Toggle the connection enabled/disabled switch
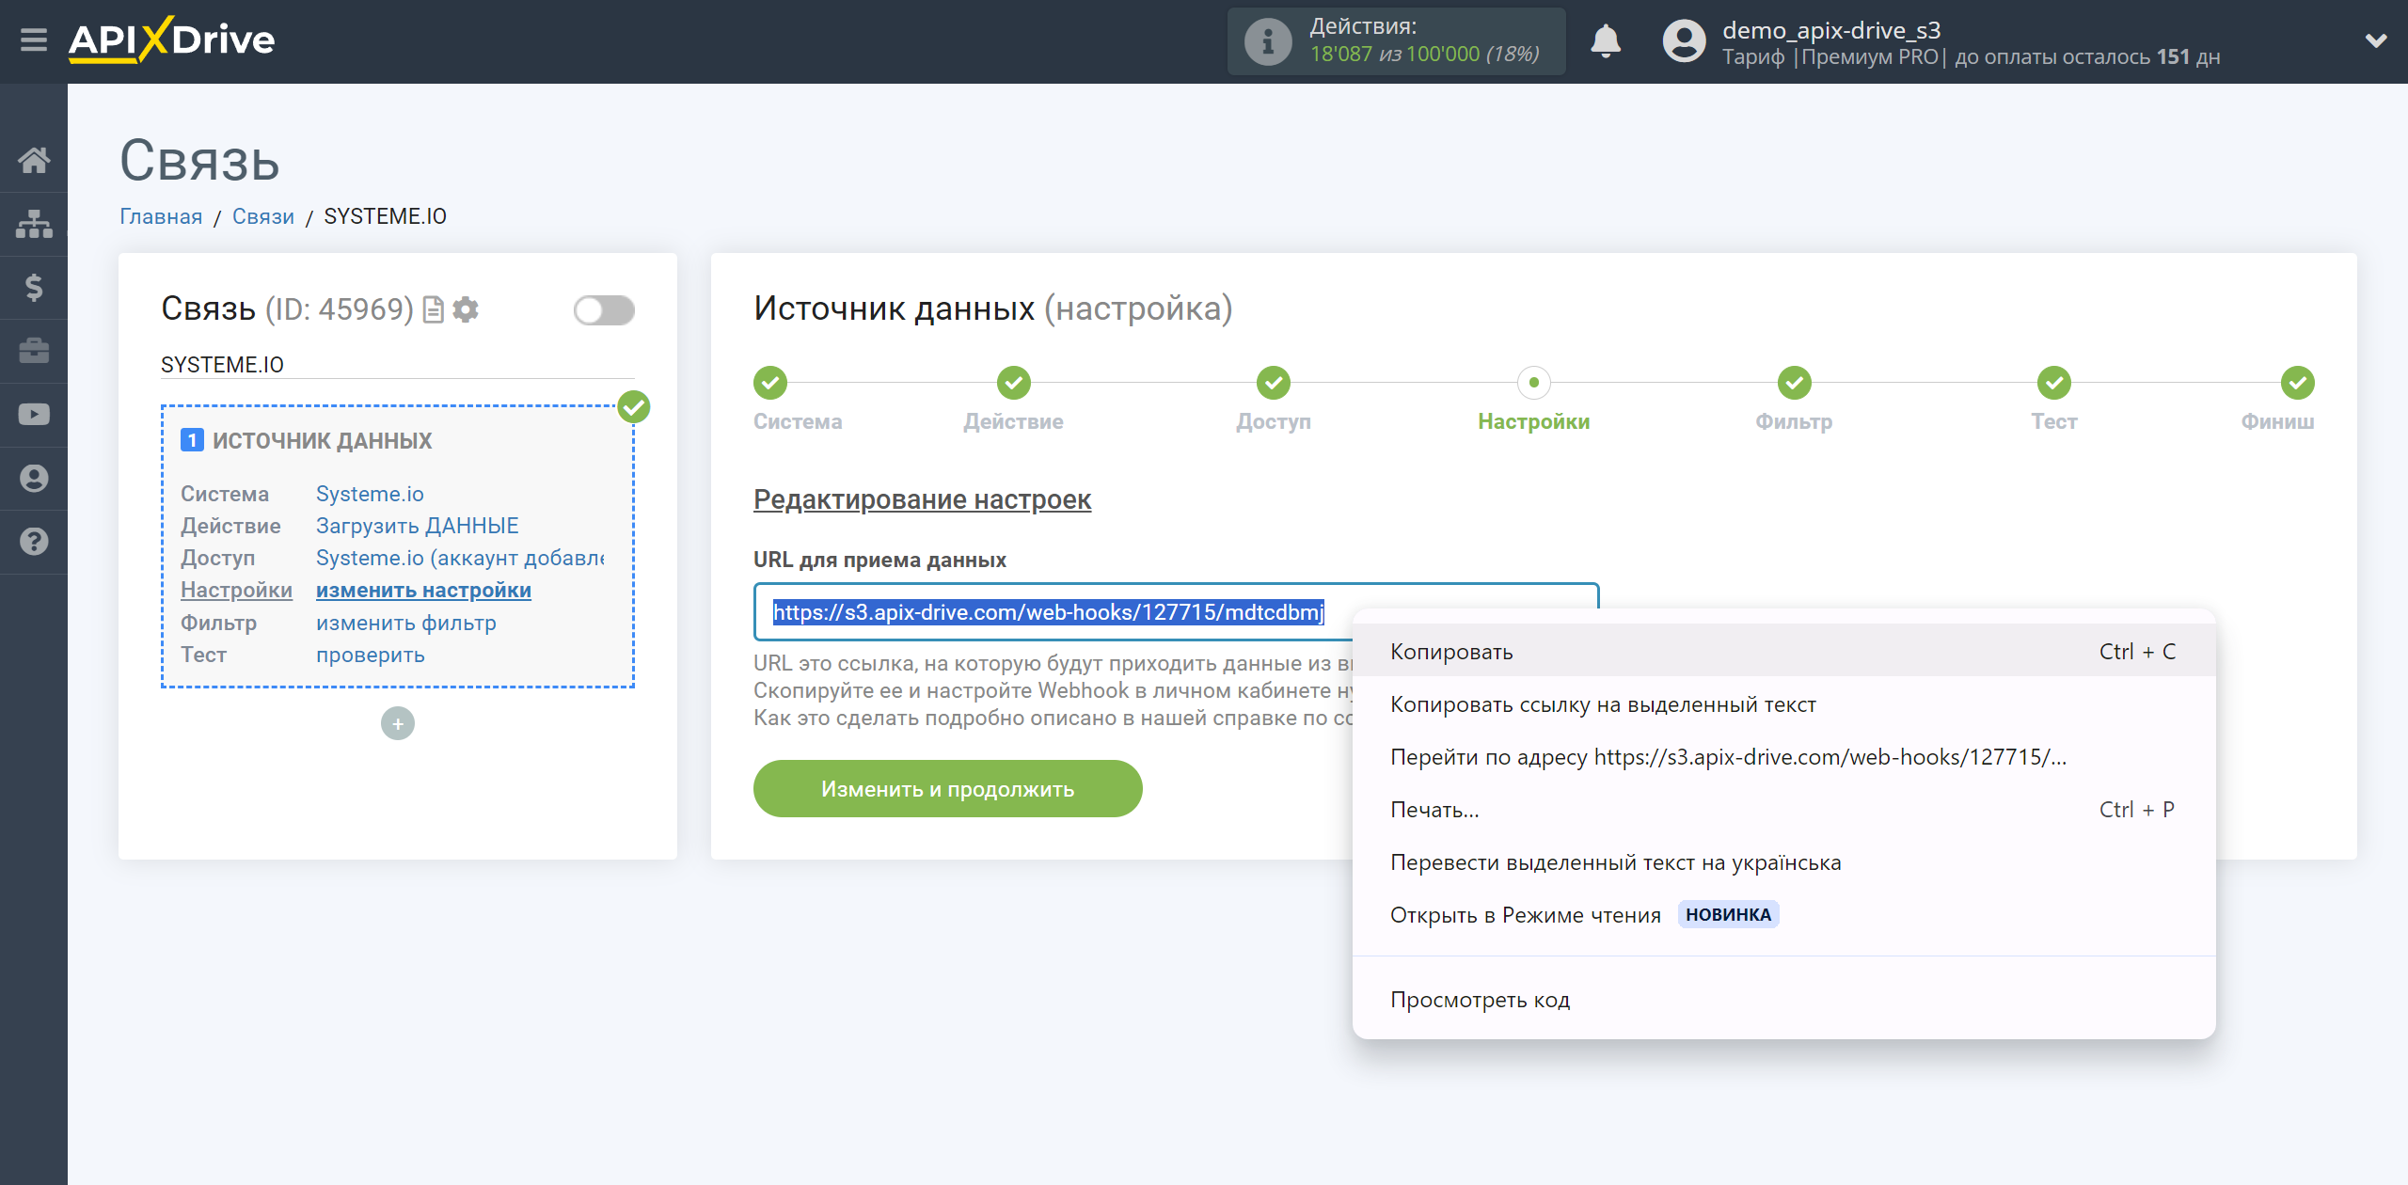Screen dimensions: 2408x1185 coord(600,310)
